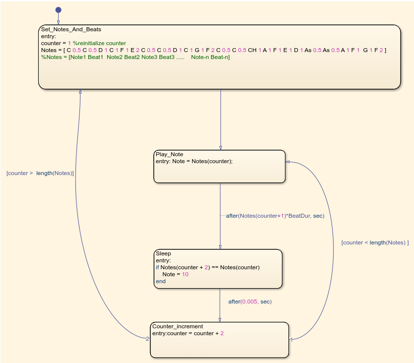Click transition order number 1 on Counter_increment
The width and height of the screenshot is (414, 363).
tap(291, 340)
